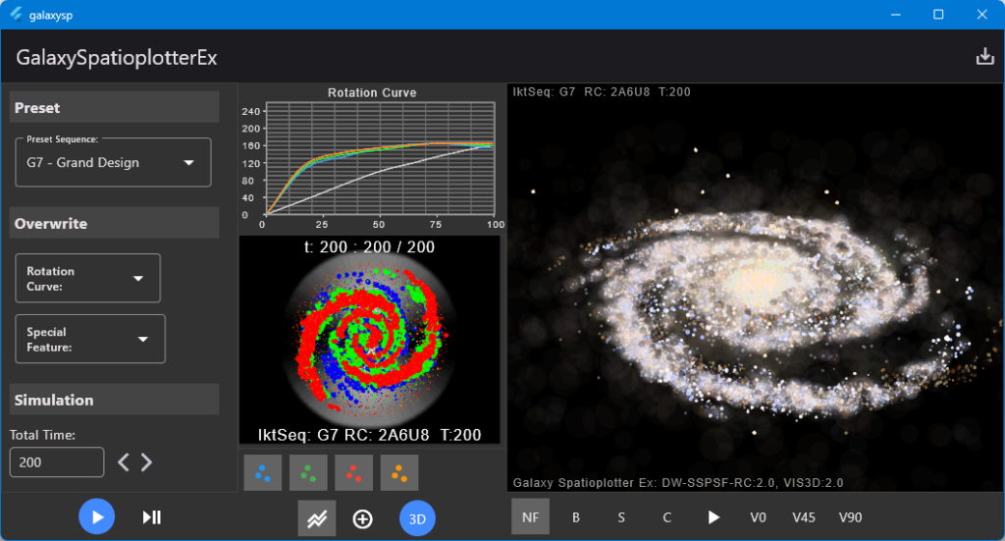This screenshot has height=541, width=1005.
Task: Expand the Rotation Curve overwrite dropdown
Action: [x=88, y=279]
